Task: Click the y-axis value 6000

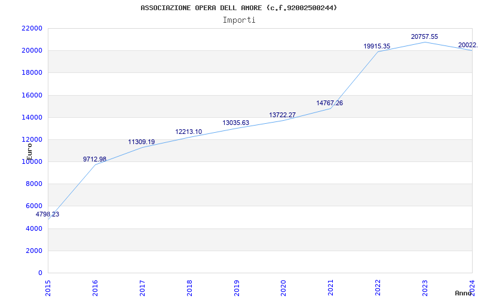Action: tap(33, 206)
